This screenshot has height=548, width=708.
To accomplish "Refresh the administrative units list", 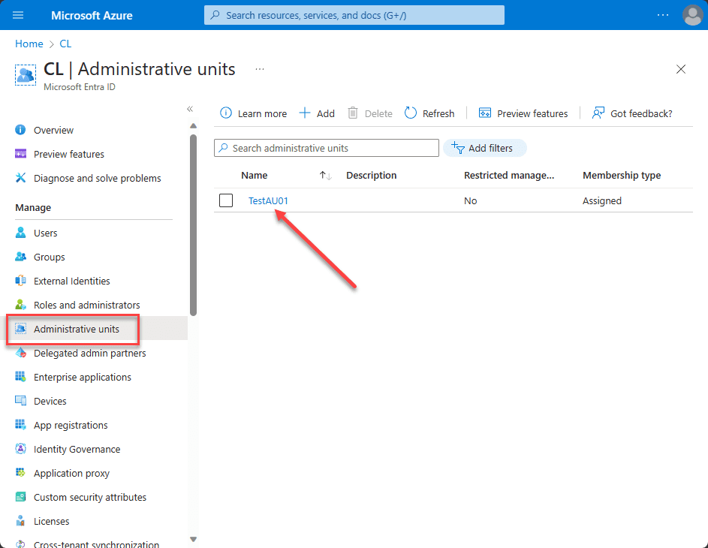I will tap(429, 113).
